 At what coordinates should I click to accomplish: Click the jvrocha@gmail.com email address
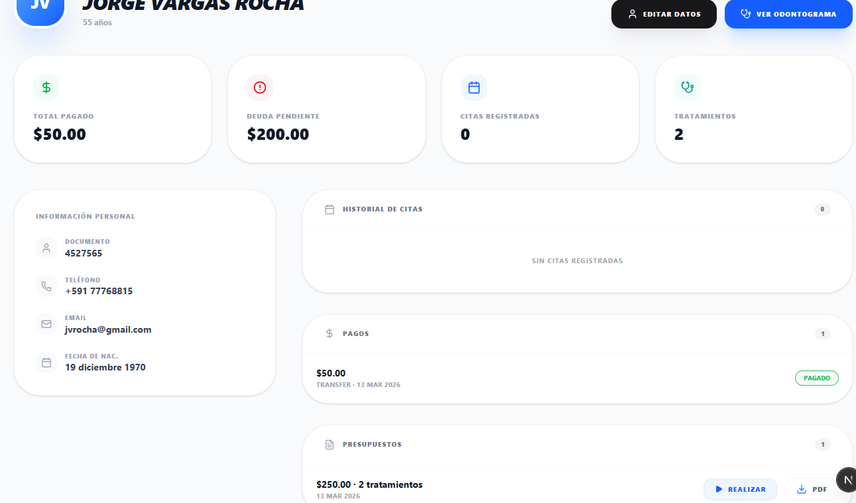[108, 329]
